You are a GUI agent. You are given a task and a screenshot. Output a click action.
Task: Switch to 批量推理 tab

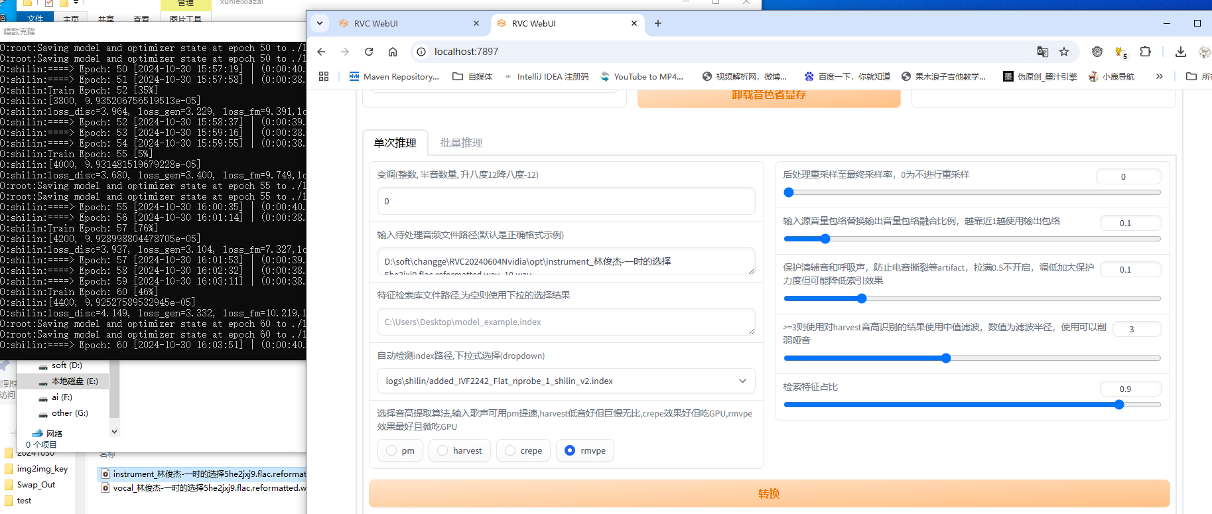(x=462, y=143)
